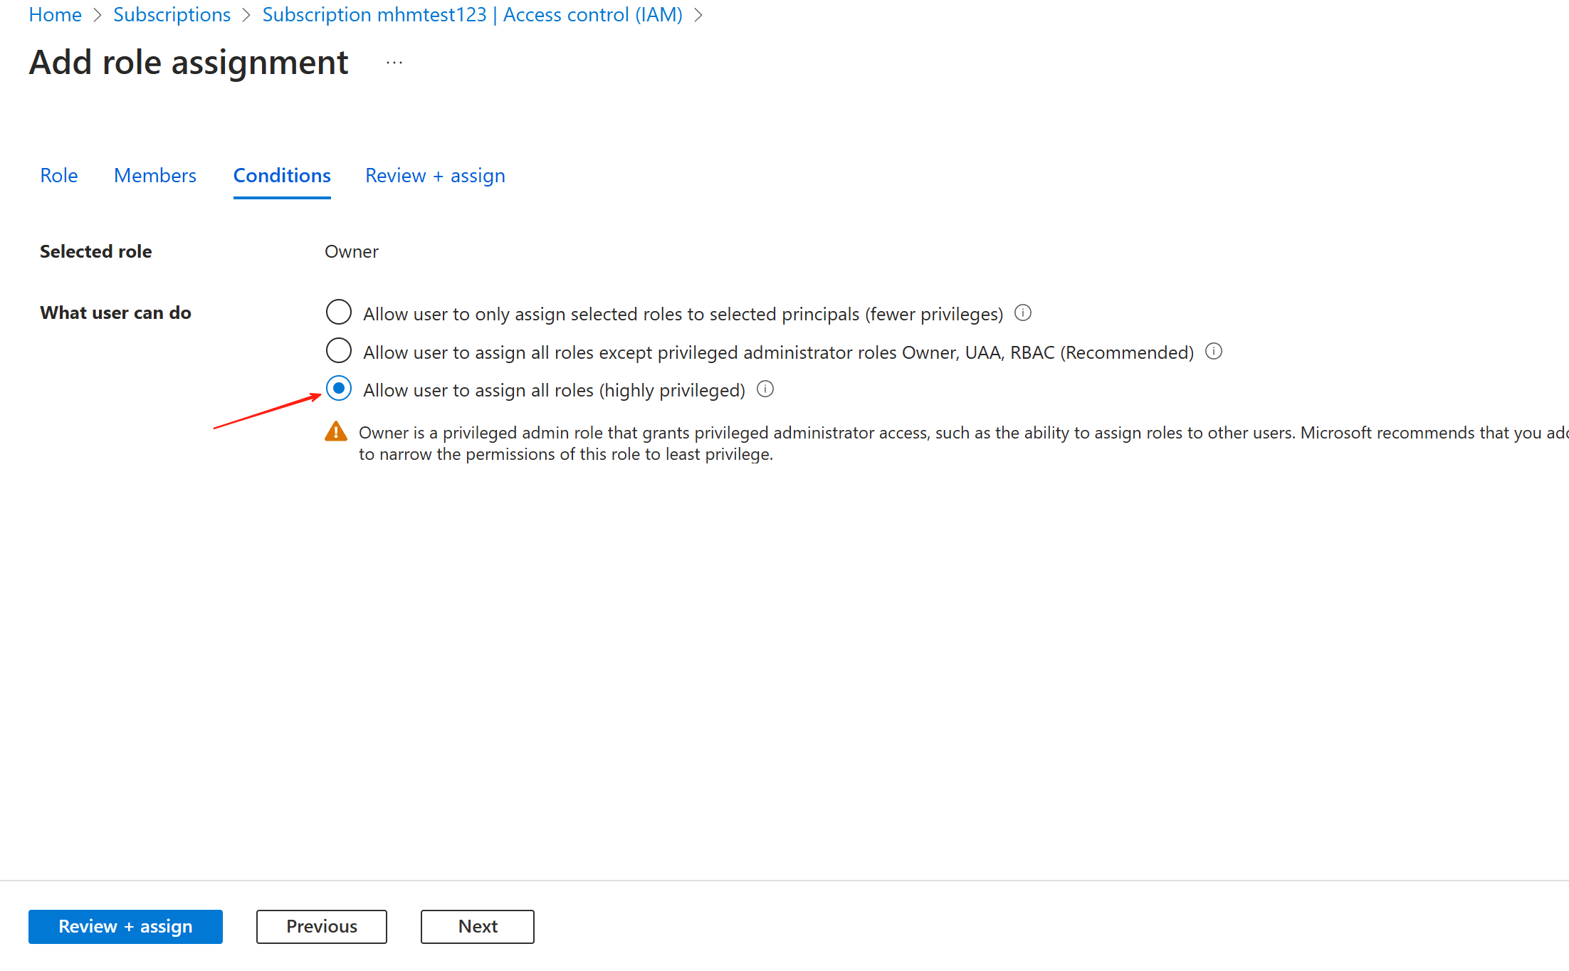The width and height of the screenshot is (1569, 971).
Task: Go to the Review + assign tab
Action: [435, 175]
